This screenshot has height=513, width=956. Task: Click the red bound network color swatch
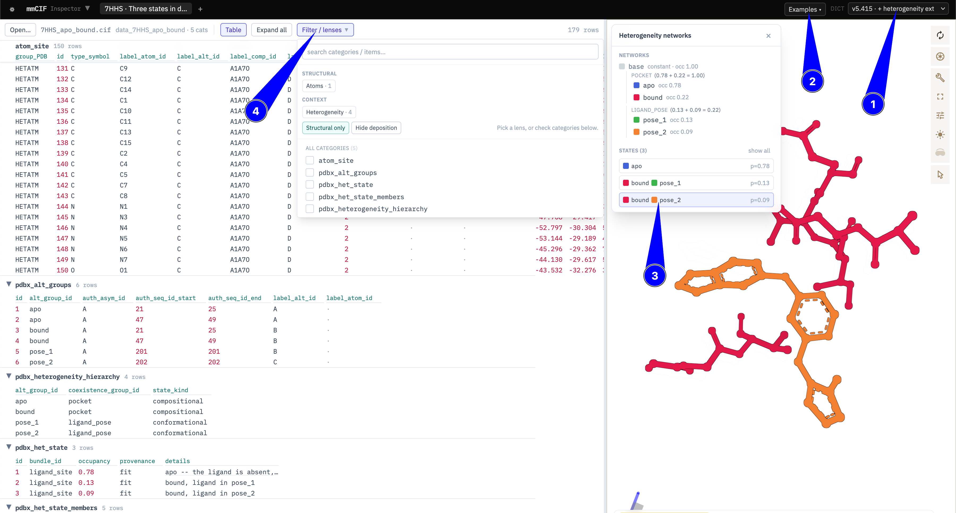[636, 97]
